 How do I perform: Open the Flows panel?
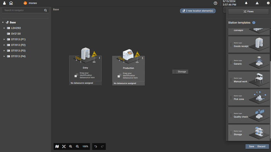click(249, 12)
